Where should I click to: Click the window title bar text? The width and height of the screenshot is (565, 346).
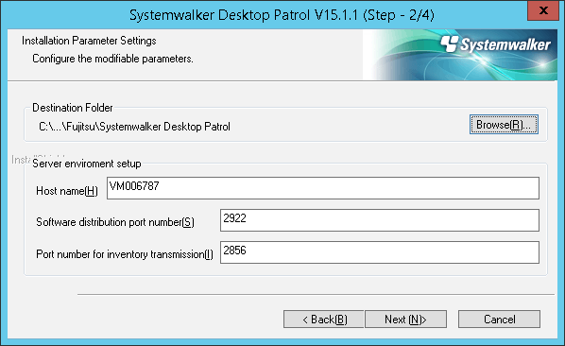click(282, 15)
